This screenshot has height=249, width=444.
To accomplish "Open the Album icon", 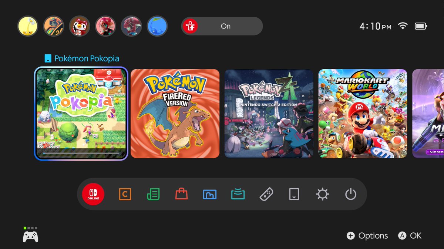I will (x=210, y=194).
